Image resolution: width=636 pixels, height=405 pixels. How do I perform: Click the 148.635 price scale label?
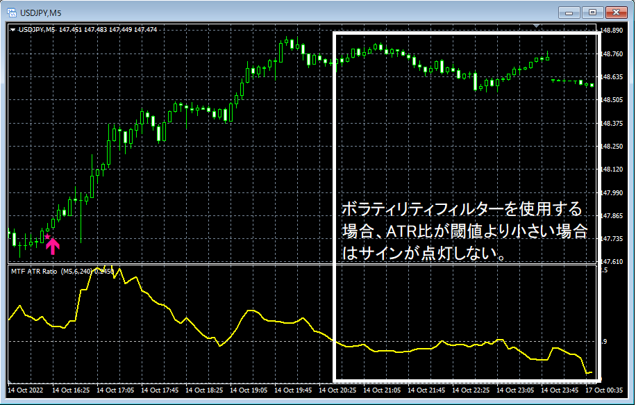point(611,76)
